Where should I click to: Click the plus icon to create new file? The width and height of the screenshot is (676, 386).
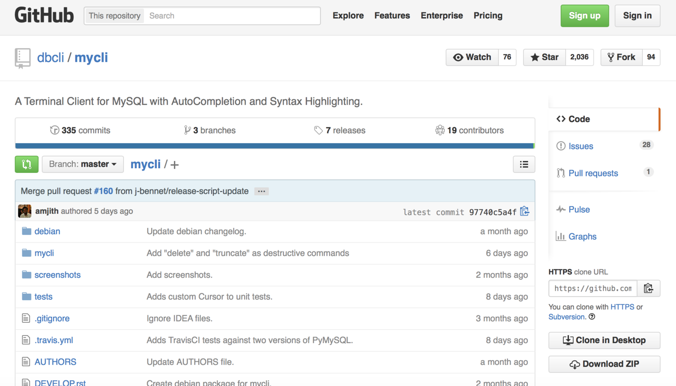174,165
